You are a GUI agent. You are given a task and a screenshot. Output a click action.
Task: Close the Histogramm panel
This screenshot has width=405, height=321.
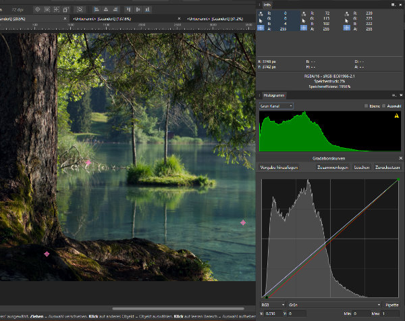401,95
